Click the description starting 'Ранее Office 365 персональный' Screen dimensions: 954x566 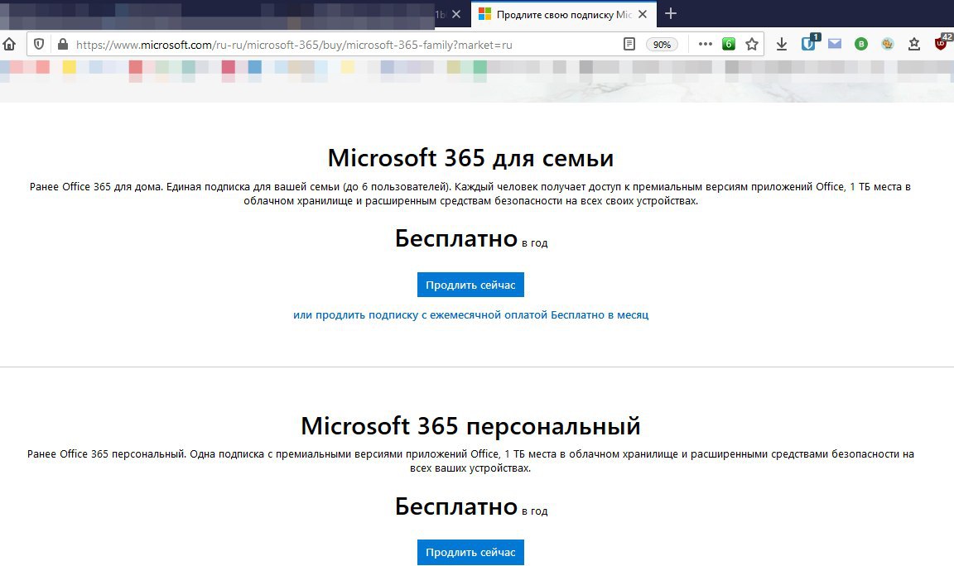(x=470, y=461)
